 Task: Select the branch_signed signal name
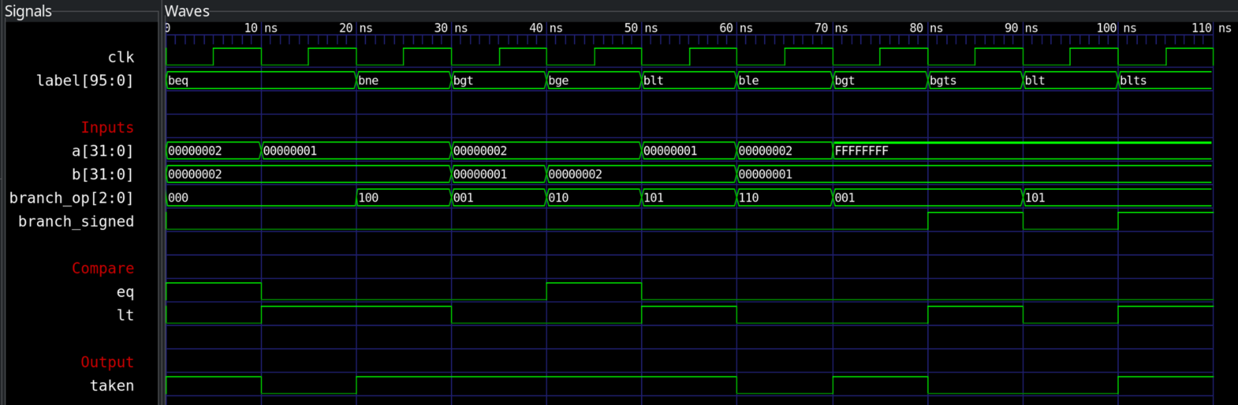pyautogui.click(x=76, y=222)
